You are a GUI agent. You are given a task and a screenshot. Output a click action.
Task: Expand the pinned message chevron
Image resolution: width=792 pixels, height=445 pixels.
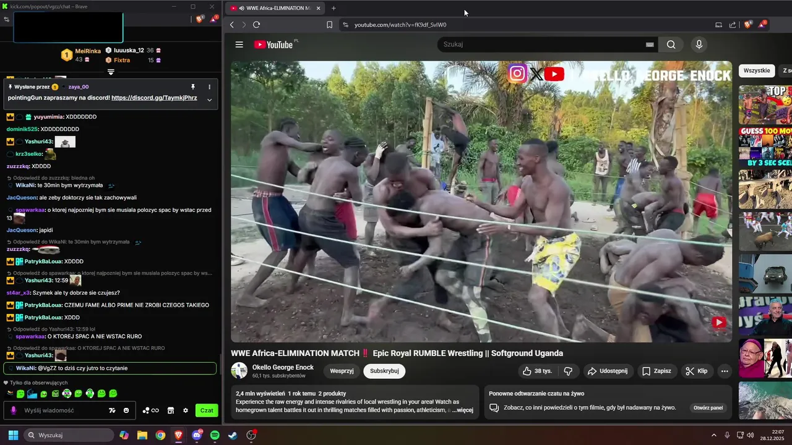(x=209, y=100)
